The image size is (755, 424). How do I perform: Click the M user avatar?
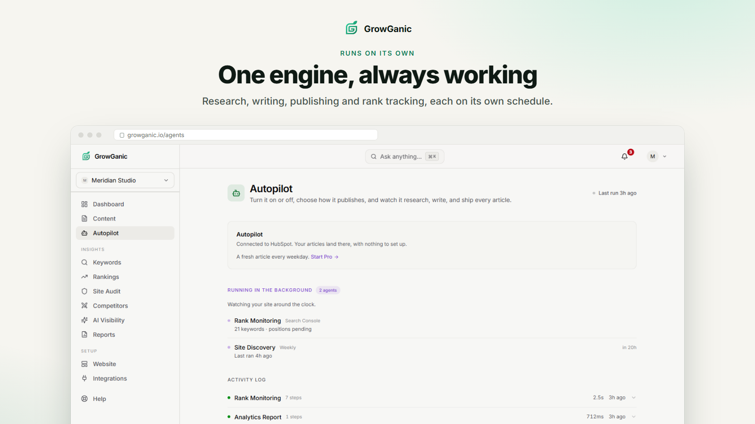click(x=653, y=156)
